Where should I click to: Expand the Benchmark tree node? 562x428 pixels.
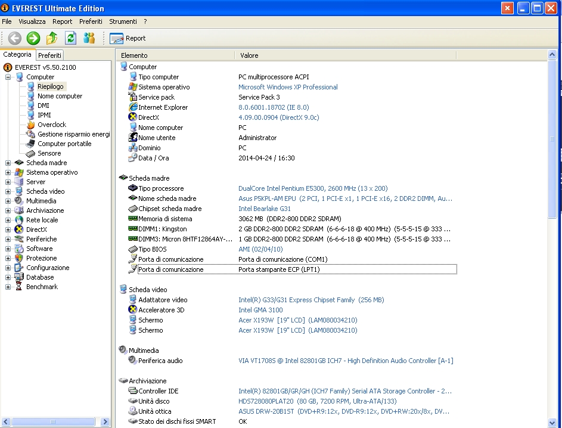[x=8, y=287]
